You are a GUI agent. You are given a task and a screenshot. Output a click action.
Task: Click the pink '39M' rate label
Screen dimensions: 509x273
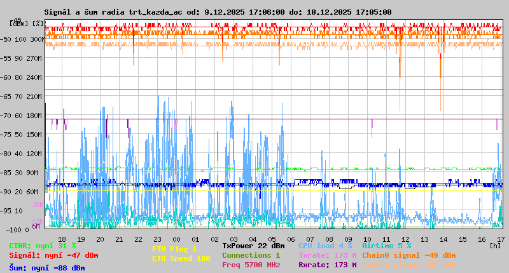click(38, 204)
